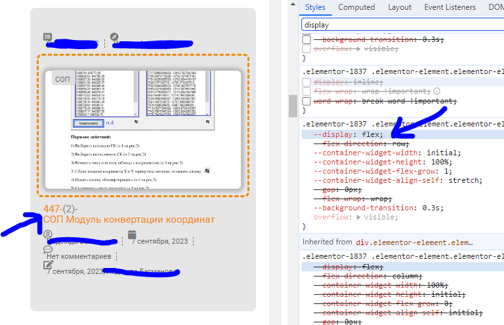Click the info icon beside flex-wrap rule
Screen dimensions: 504x325
point(436,92)
